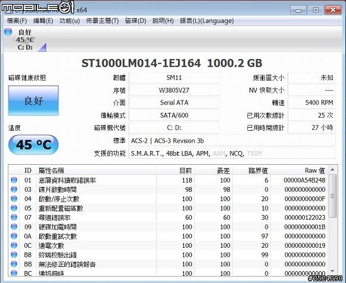The image size is (346, 283).
Task: Click the interface field Serial ATA
Action: [x=174, y=103]
